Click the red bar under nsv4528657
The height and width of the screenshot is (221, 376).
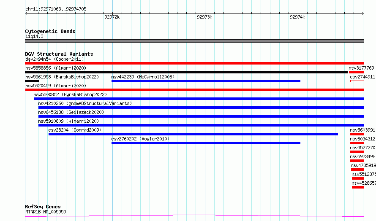(358, 187)
